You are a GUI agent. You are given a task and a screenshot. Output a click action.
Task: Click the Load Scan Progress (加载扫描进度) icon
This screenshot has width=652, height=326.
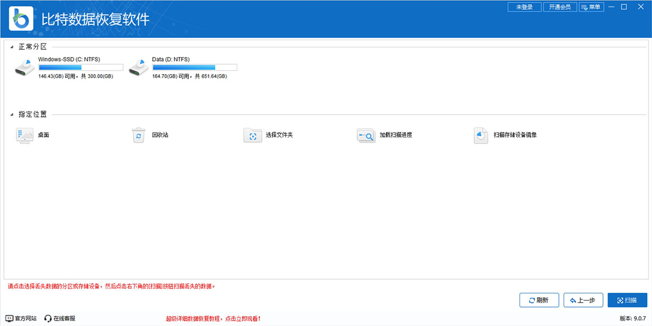366,135
